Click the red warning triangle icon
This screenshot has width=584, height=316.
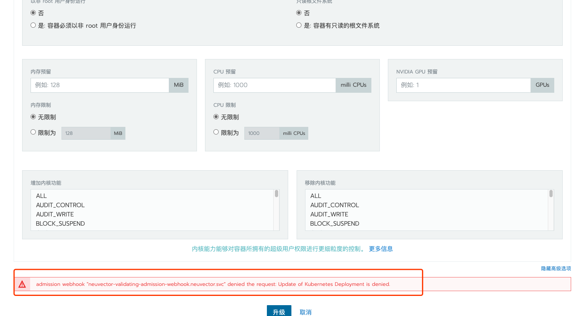click(22, 284)
